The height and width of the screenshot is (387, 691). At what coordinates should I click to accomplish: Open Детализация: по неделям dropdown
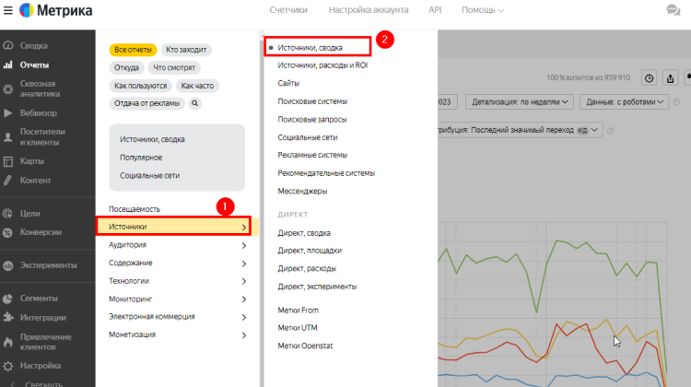coord(520,102)
